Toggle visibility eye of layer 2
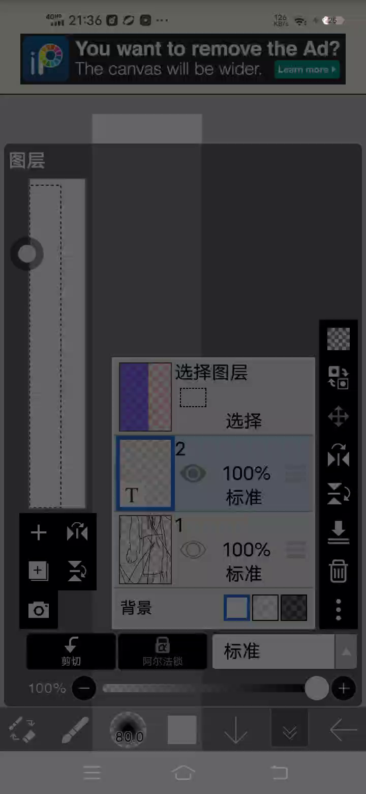Viewport: 366px width, 794px height. pos(193,474)
